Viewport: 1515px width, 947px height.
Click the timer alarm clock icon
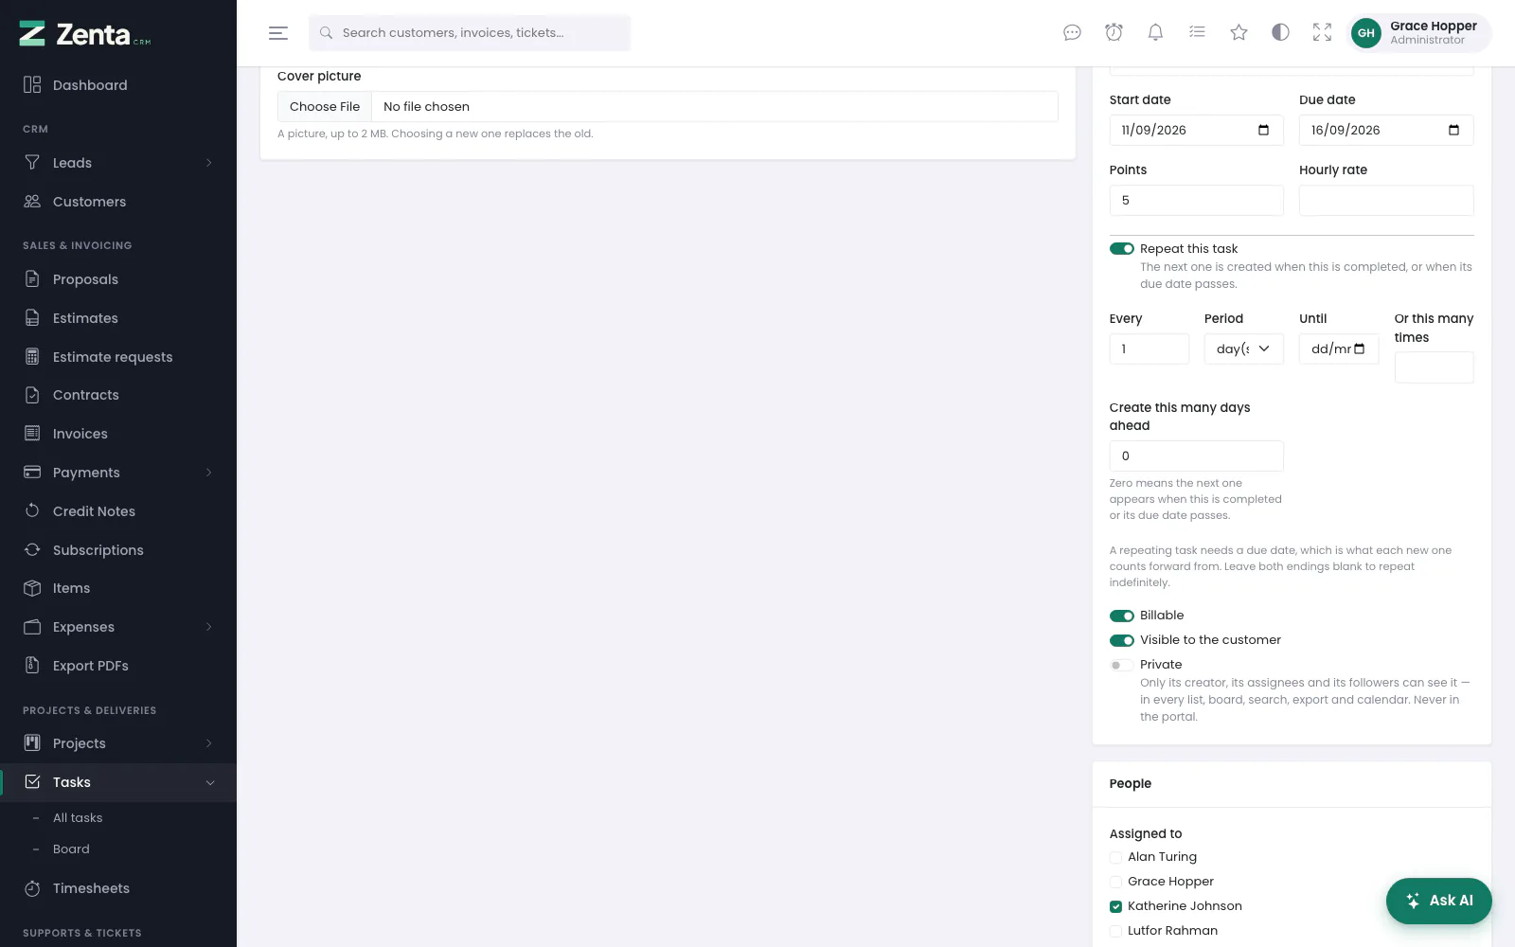tap(1114, 33)
